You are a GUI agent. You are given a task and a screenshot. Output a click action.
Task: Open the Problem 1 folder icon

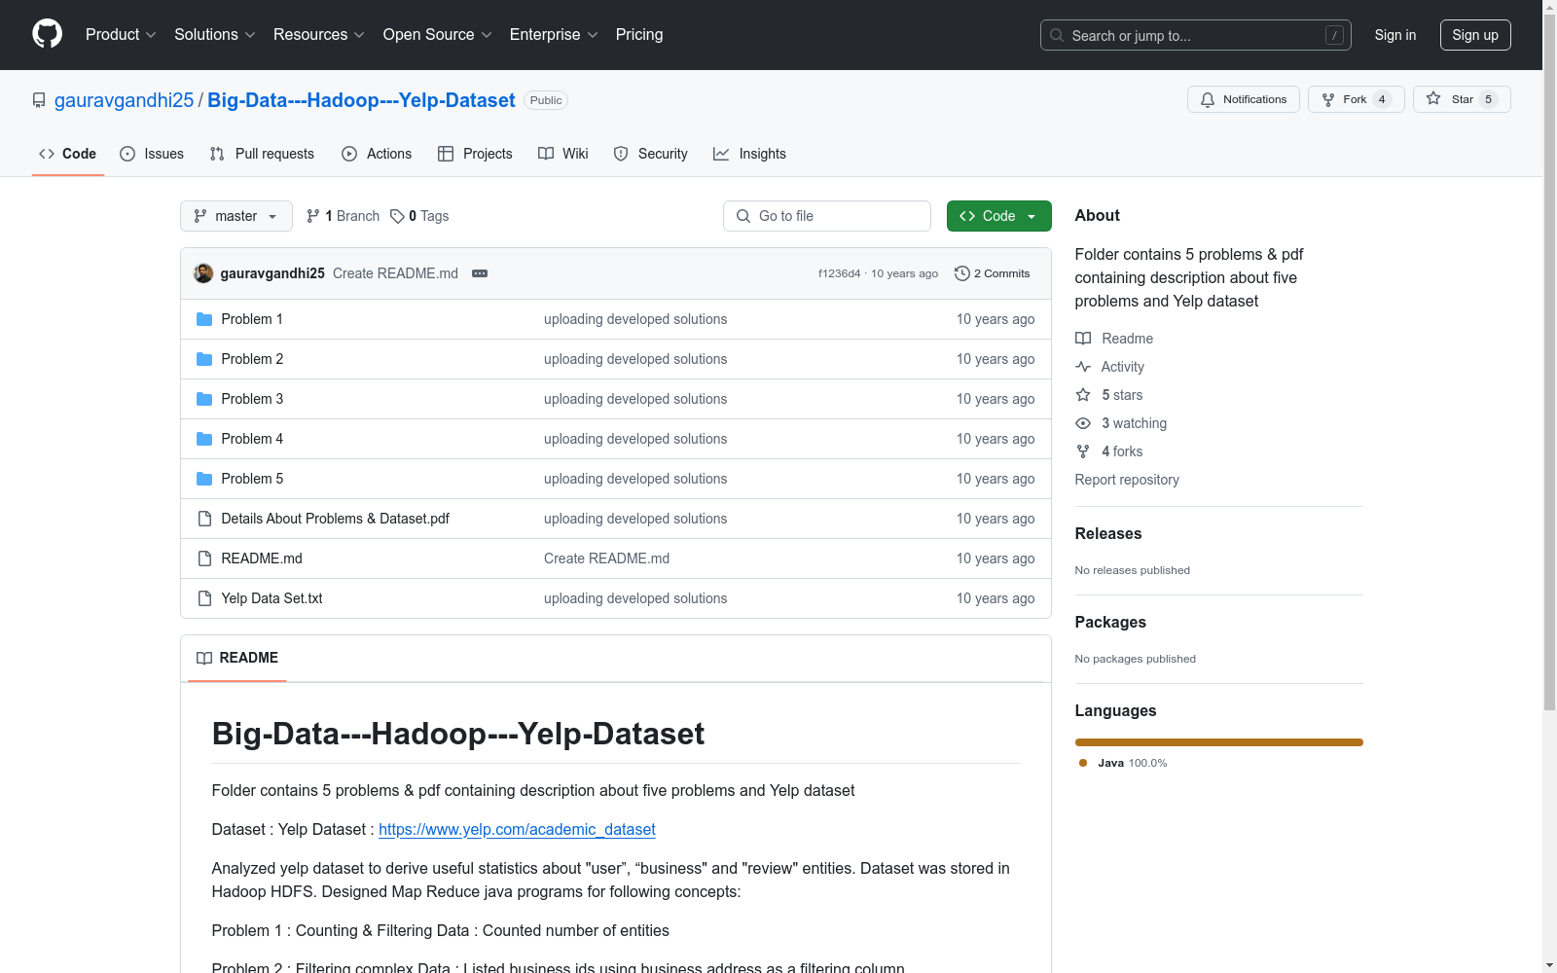coord(204,319)
